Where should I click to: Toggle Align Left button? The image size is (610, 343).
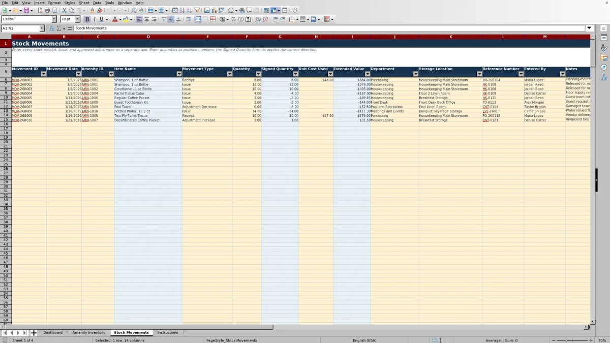coord(139,19)
